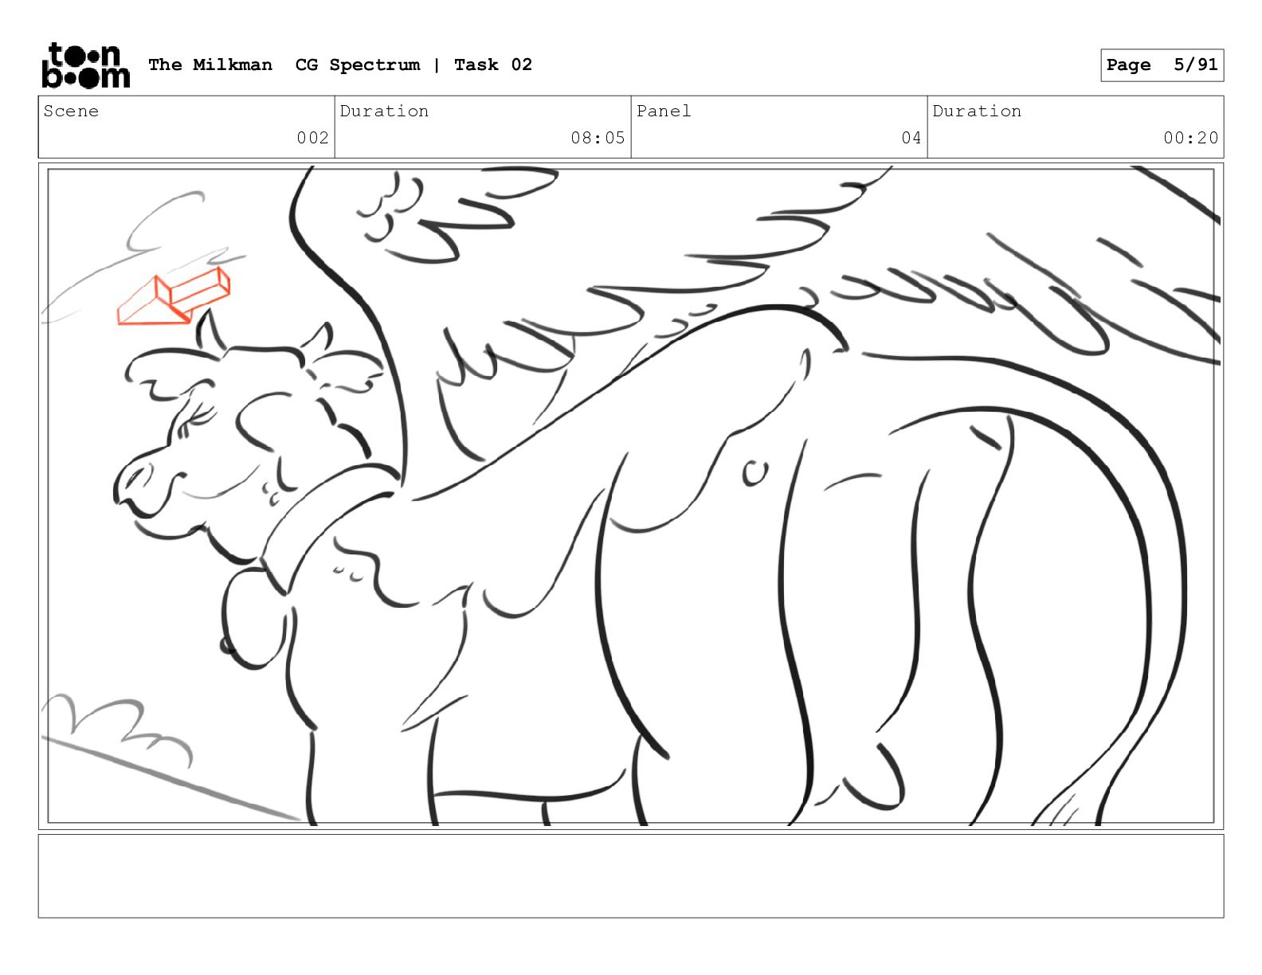
Task: Click the scene duration value '08:05'
Action: [x=598, y=138]
